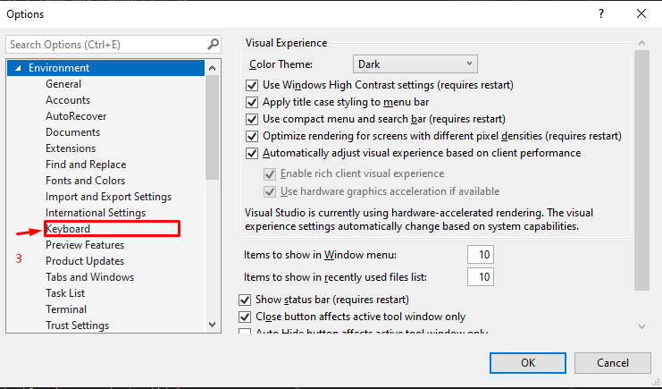Click the Cancel button
Viewport: 662px width, 389px height.
coord(613,363)
